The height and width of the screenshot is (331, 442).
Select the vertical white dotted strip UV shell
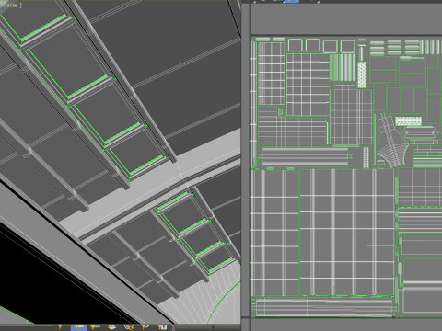point(362,74)
